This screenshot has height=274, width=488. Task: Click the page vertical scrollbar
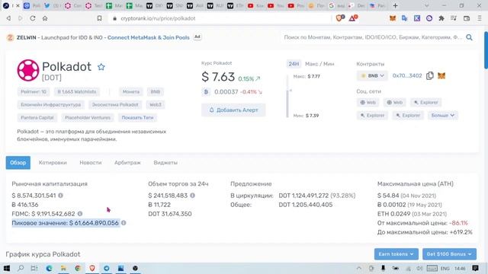tap(486, 49)
